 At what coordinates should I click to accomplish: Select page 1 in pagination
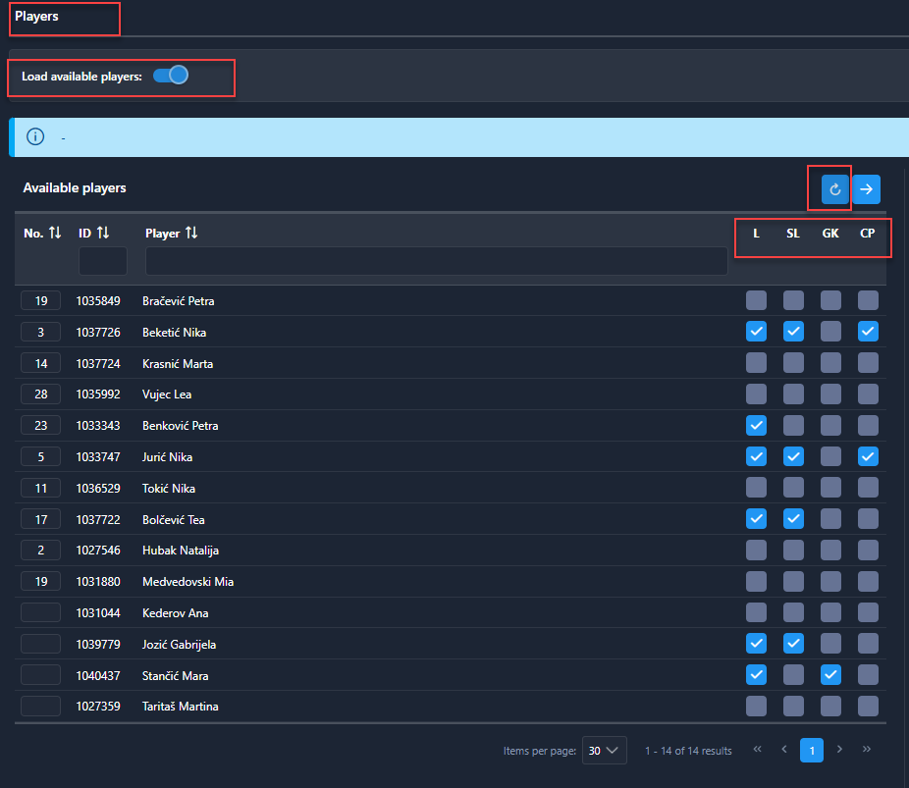pyautogui.click(x=812, y=750)
